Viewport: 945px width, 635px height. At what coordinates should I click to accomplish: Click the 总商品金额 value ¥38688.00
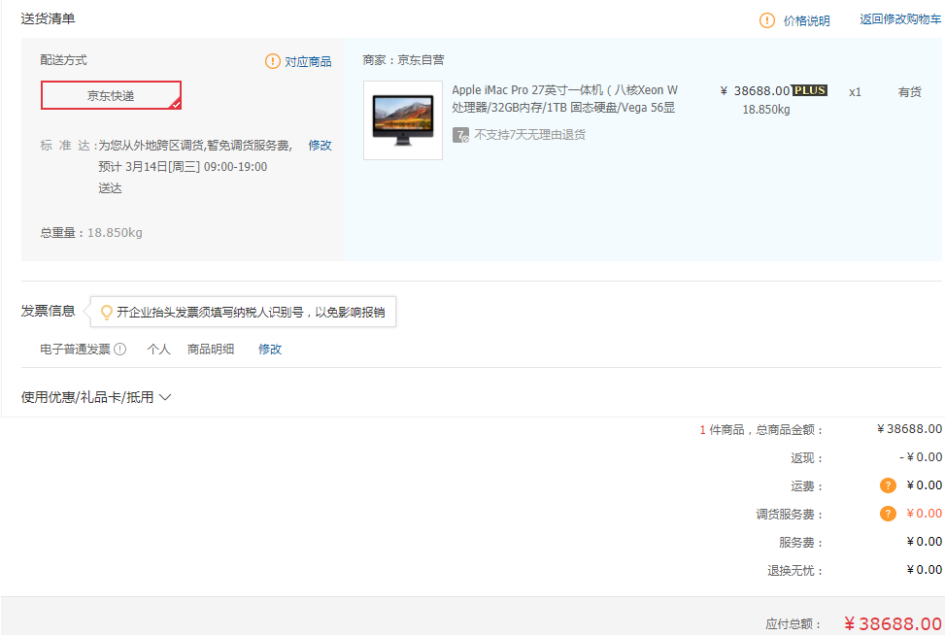pyautogui.click(x=909, y=429)
